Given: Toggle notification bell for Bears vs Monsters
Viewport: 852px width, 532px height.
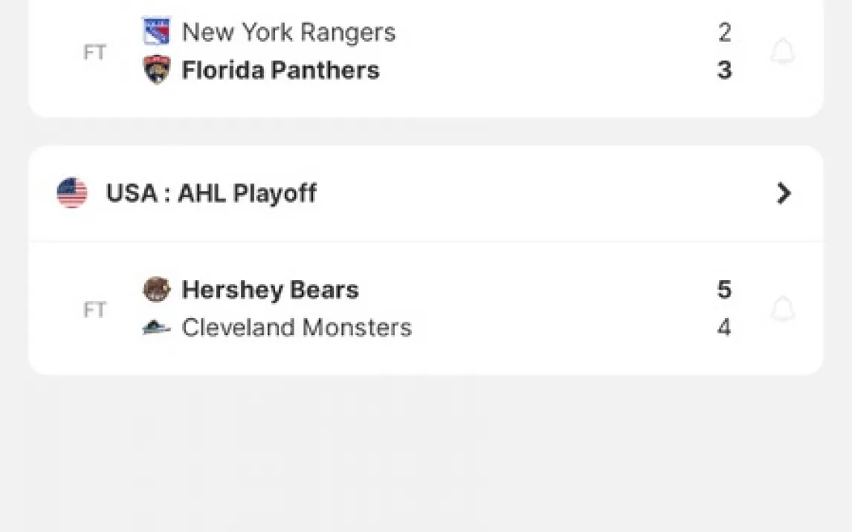Looking at the screenshot, I should [782, 309].
